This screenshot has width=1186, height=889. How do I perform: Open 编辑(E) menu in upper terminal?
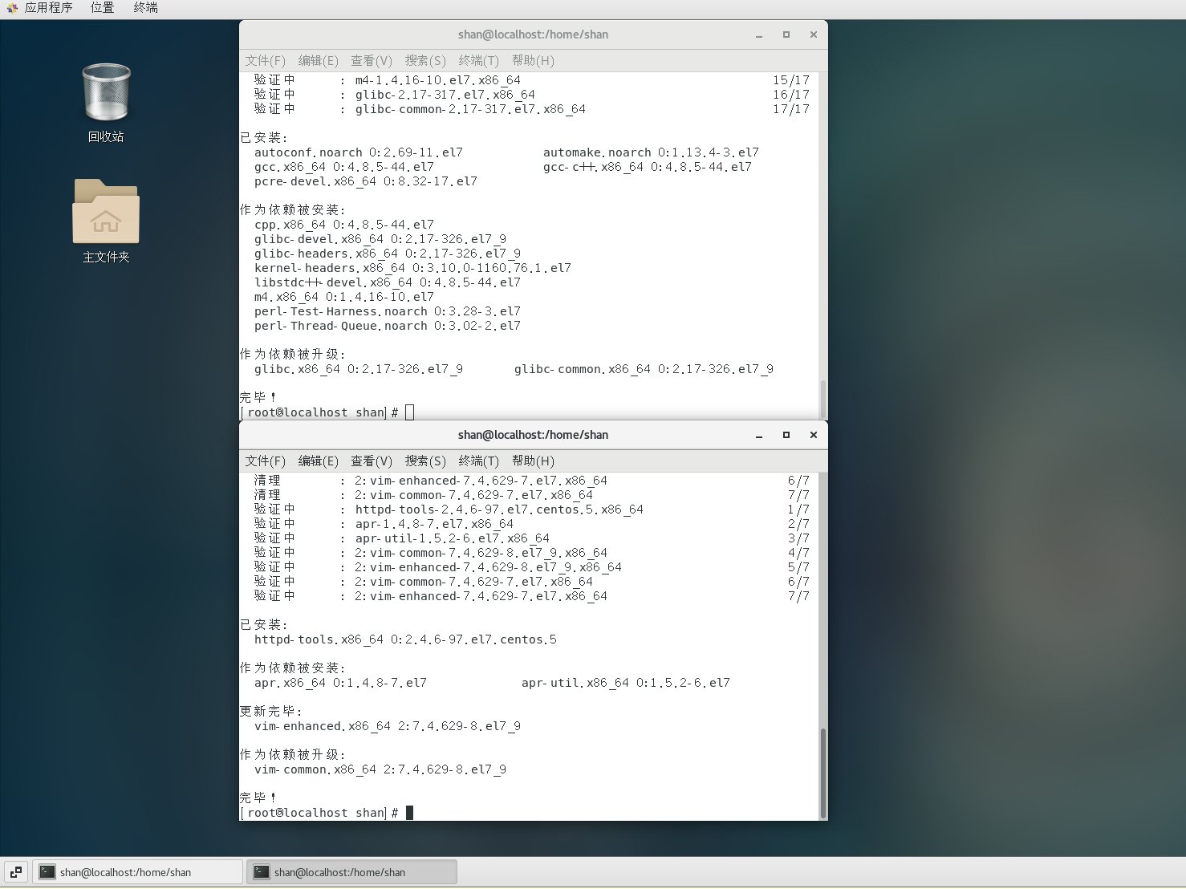point(318,61)
